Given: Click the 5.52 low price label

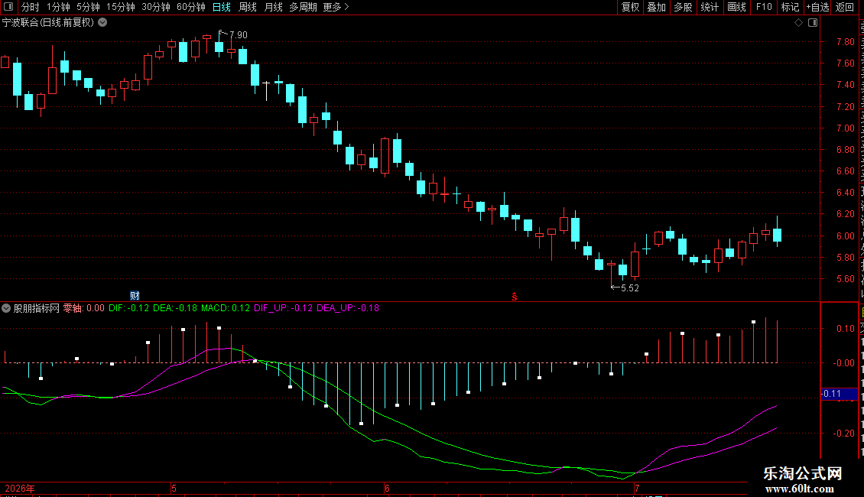Looking at the screenshot, I should coord(630,287).
